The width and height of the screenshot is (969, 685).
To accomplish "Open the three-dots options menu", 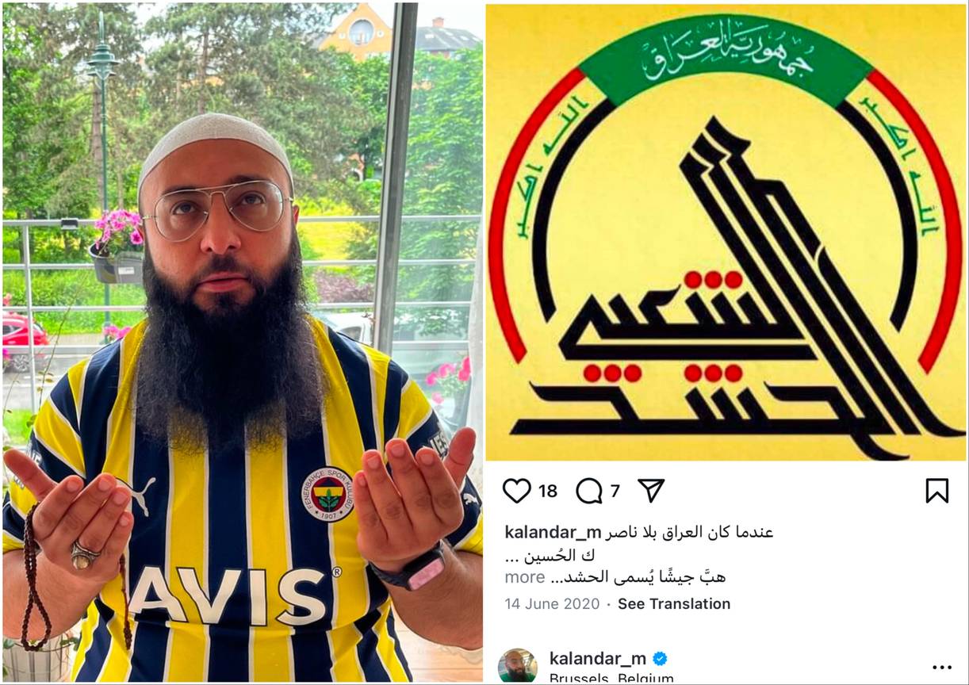I will click(941, 668).
